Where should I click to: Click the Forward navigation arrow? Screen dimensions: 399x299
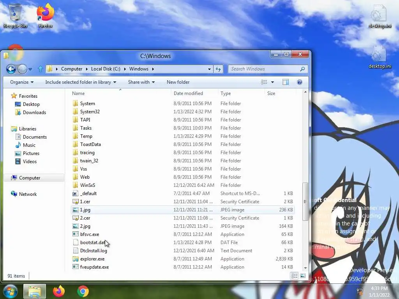point(22,69)
